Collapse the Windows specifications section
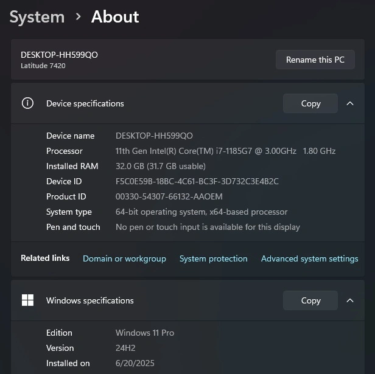This screenshot has width=375, height=374. pos(350,300)
